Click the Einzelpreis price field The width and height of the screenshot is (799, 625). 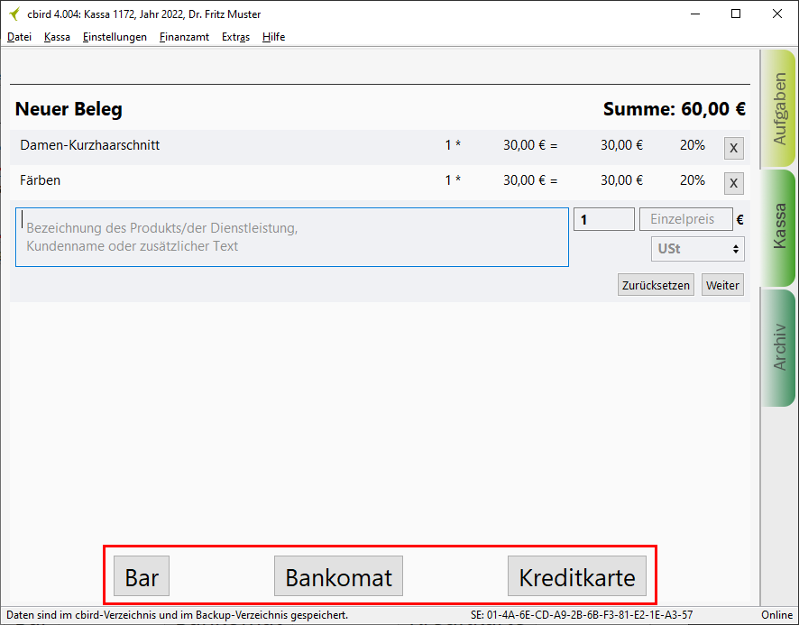(x=685, y=219)
